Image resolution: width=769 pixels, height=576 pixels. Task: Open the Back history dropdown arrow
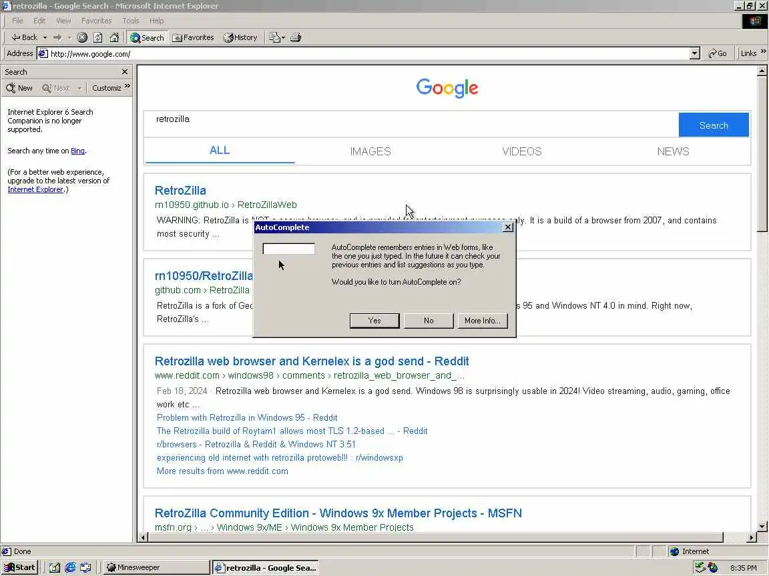pos(45,37)
